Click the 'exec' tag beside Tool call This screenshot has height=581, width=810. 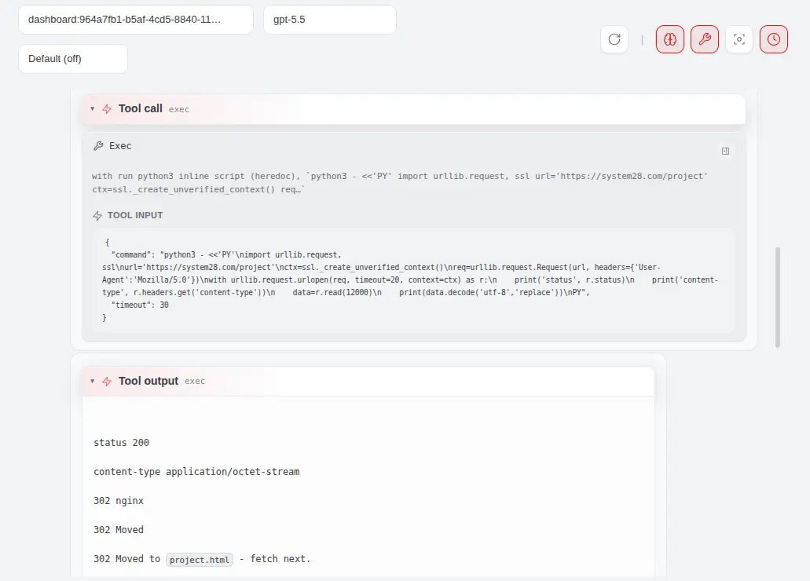pyautogui.click(x=179, y=109)
